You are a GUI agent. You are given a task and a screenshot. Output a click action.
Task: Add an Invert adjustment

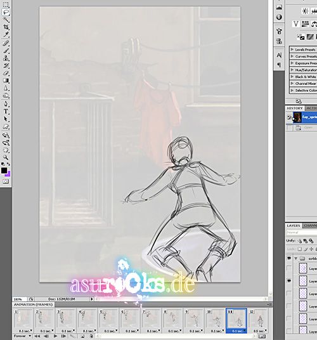tap(301, 37)
